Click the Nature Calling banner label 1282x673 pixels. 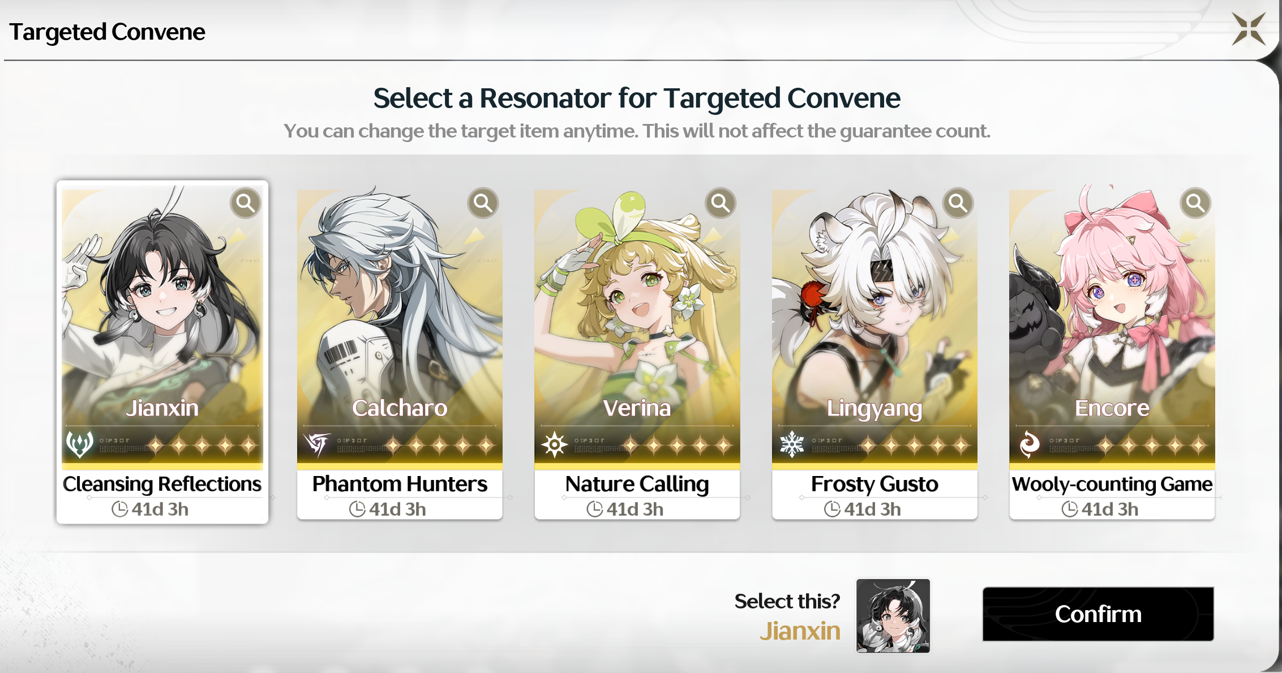click(637, 484)
